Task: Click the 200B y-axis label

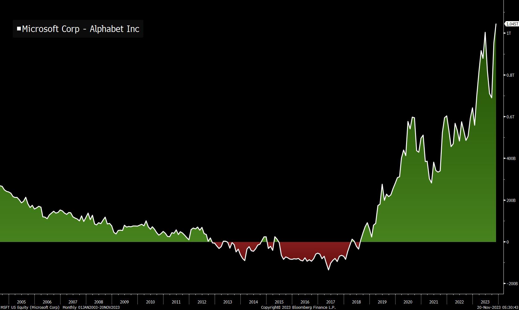Action: [x=511, y=200]
